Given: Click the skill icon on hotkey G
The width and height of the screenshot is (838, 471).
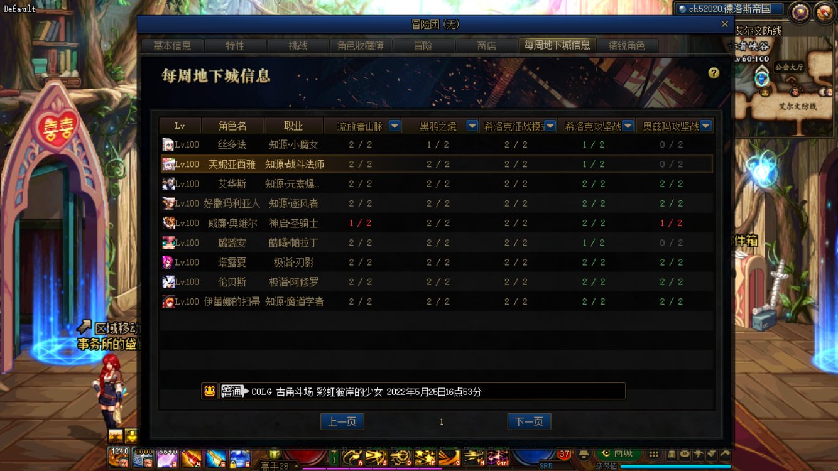Looking at the screenshot, I should pyautogui.click(x=449, y=458).
